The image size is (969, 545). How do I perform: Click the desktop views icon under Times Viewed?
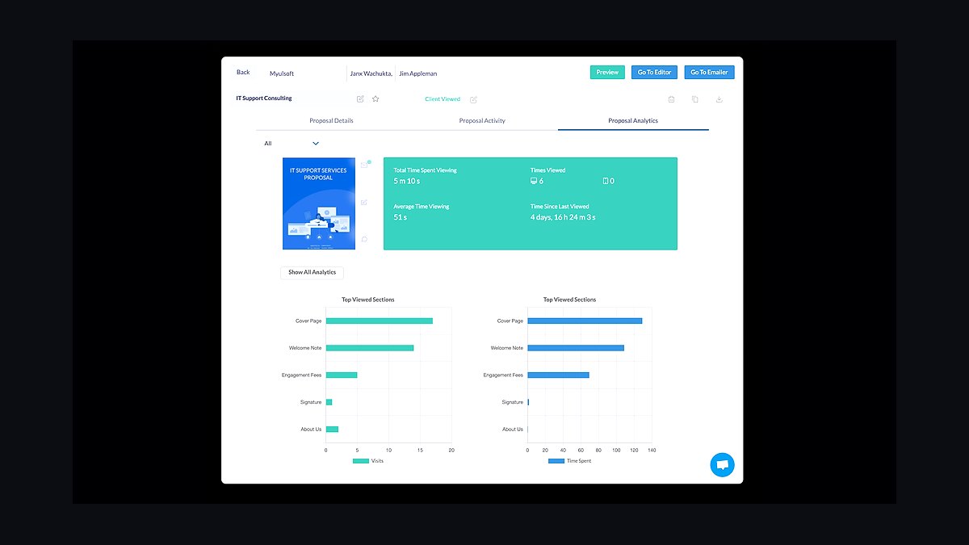click(x=534, y=181)
